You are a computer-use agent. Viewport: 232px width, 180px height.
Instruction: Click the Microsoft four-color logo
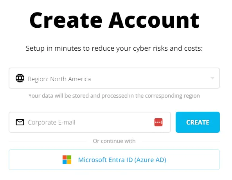[x=67, y=160]
